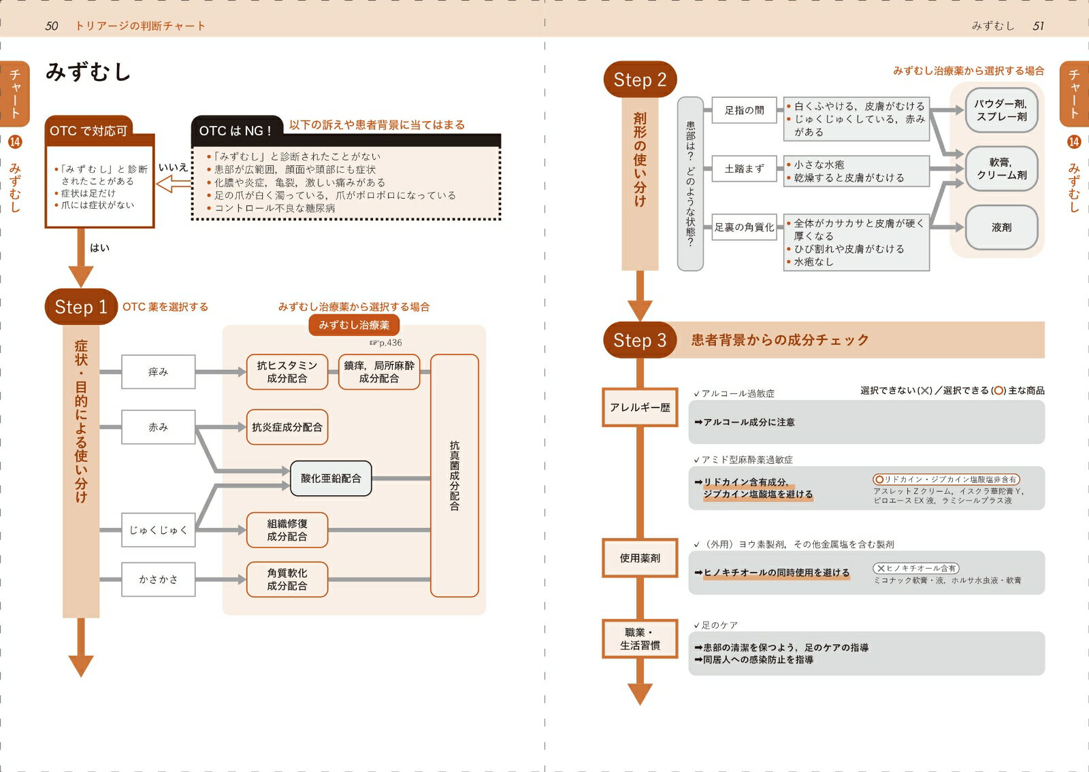The height and width of the screenshot is (772, 1089).
Task: Click the checkmark beside アミド型麻酔薬過敏症
Action: [696, 460]
